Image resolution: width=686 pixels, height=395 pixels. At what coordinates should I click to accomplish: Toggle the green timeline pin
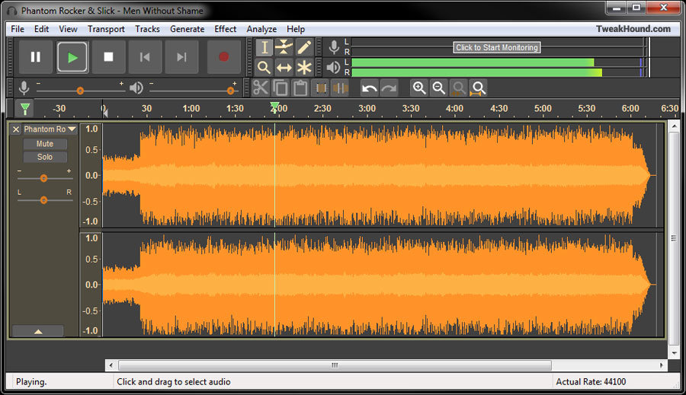pyautogui.click(x=25, y=108)
